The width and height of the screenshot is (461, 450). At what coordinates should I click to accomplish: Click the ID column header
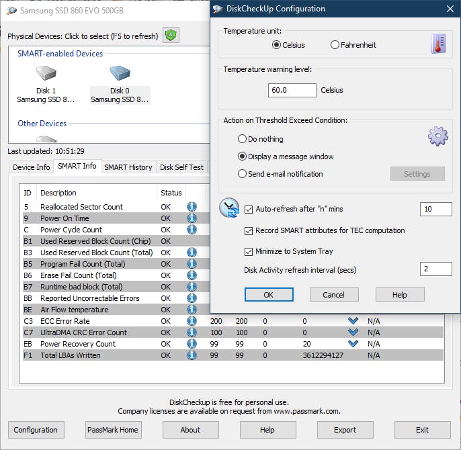28,193
